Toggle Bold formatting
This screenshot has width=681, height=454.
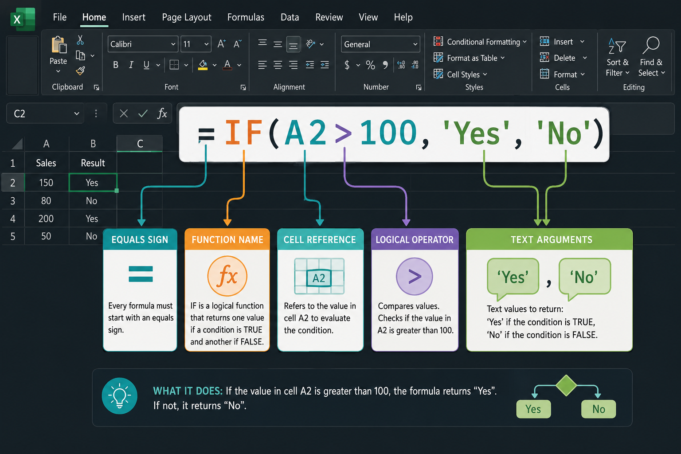(x=116, y=65)
